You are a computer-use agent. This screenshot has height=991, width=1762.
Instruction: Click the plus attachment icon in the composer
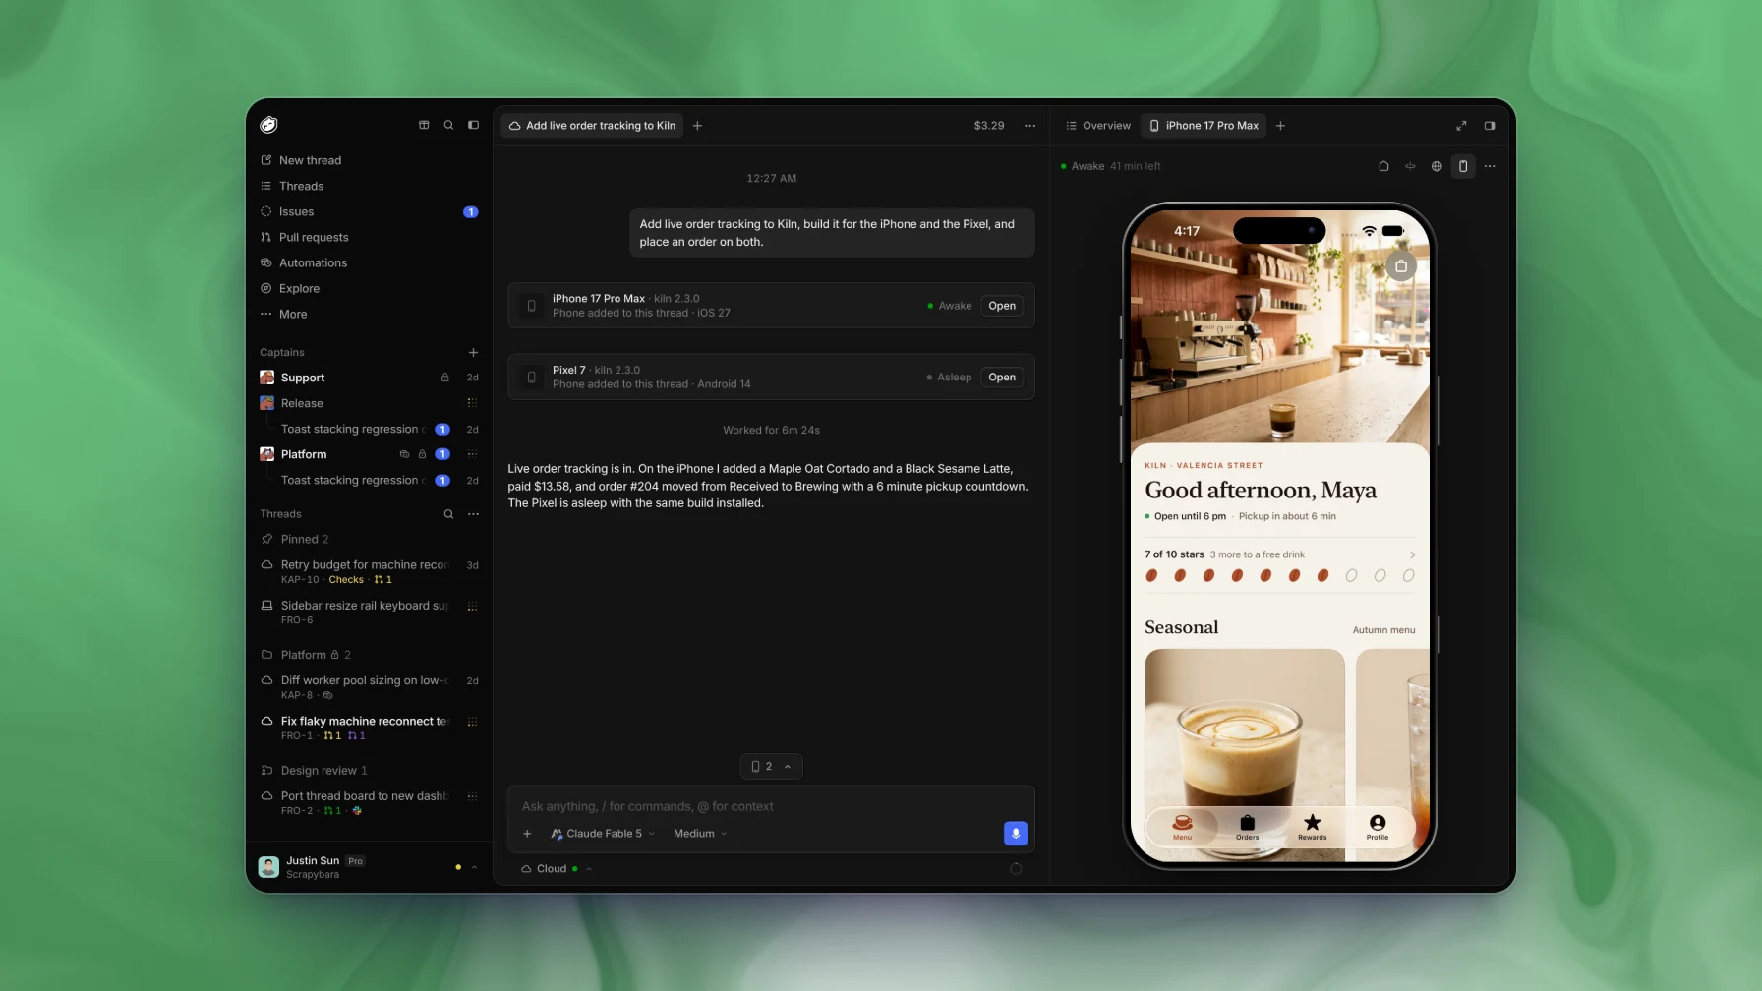[x=527, y=834]
